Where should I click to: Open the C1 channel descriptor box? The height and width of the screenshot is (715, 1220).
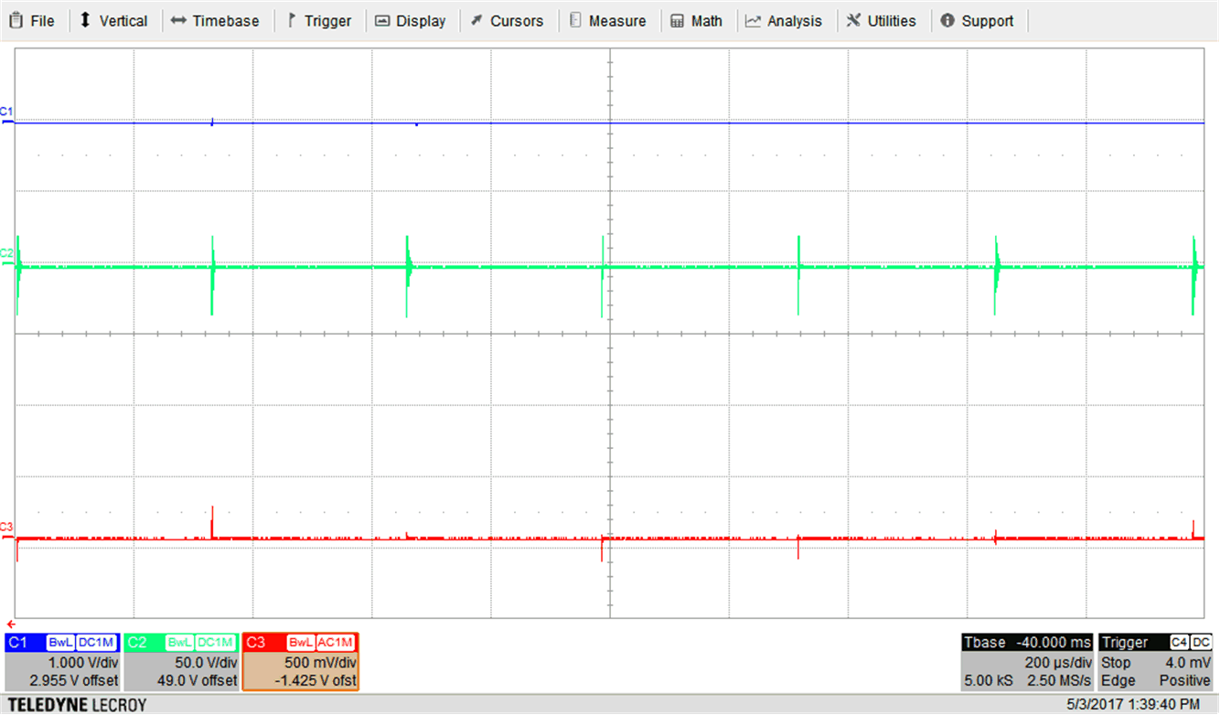tap(62, 662)
